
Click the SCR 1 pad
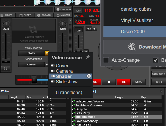coord(159,82)
